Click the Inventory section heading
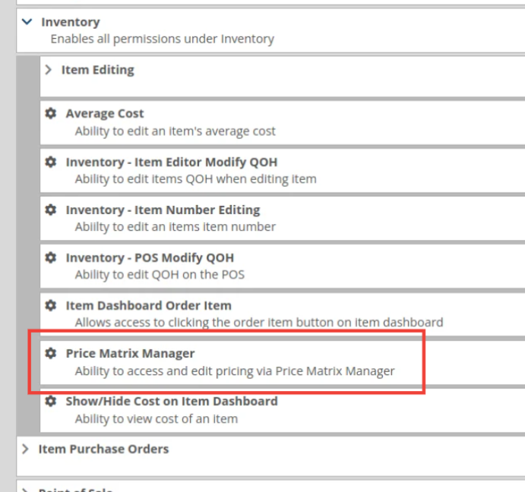 70,22
